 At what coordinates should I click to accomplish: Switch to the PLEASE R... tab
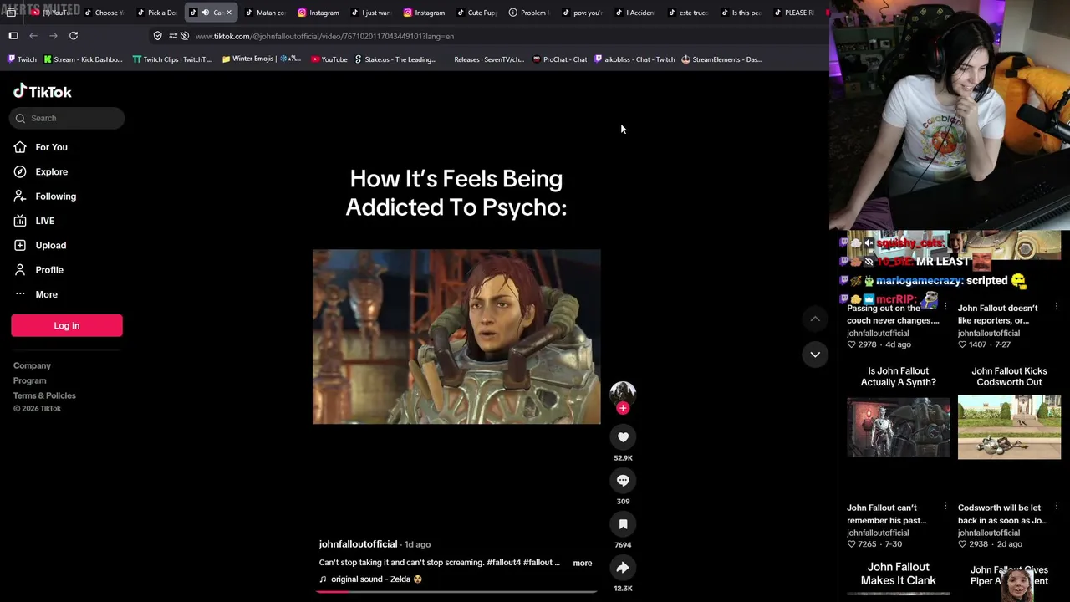(794, 13)
